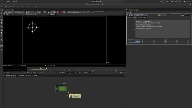192x108 pixels.
Task: Toggle proxy mode in viewer toolbar
Action: [x=55, y=12]
